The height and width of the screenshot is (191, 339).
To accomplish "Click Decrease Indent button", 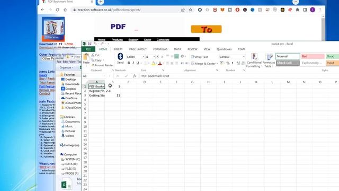I will tap(182, 63).
